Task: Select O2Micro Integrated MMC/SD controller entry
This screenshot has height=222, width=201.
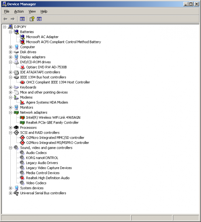Action: point(55,138)
